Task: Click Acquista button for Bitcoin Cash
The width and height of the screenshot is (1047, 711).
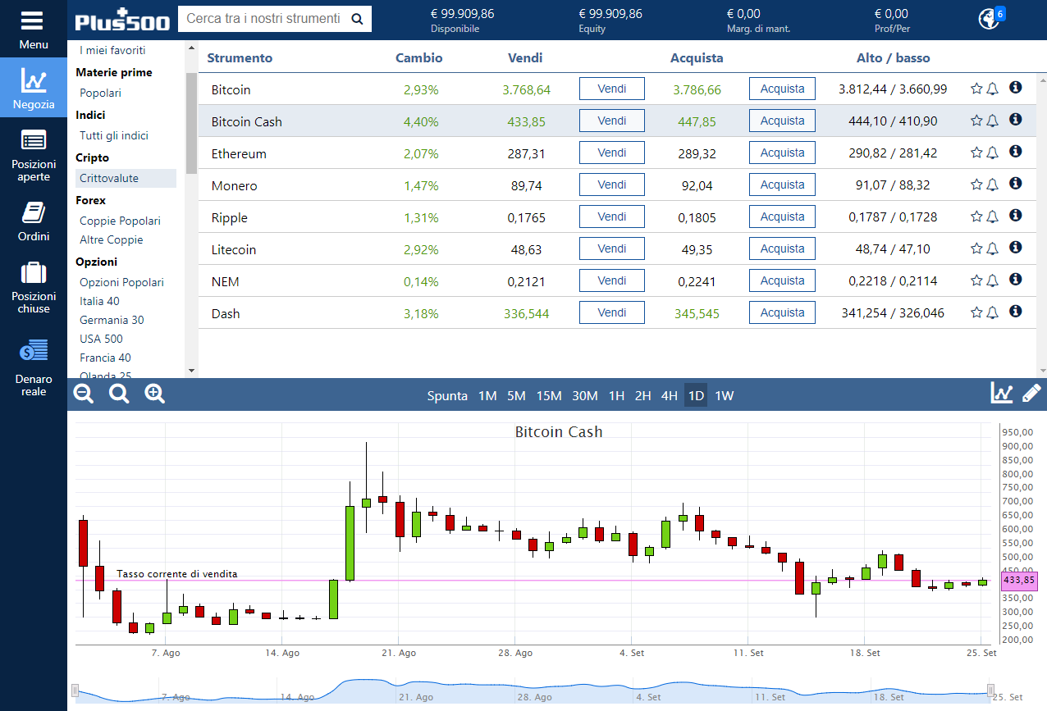Action: point(782,121)
